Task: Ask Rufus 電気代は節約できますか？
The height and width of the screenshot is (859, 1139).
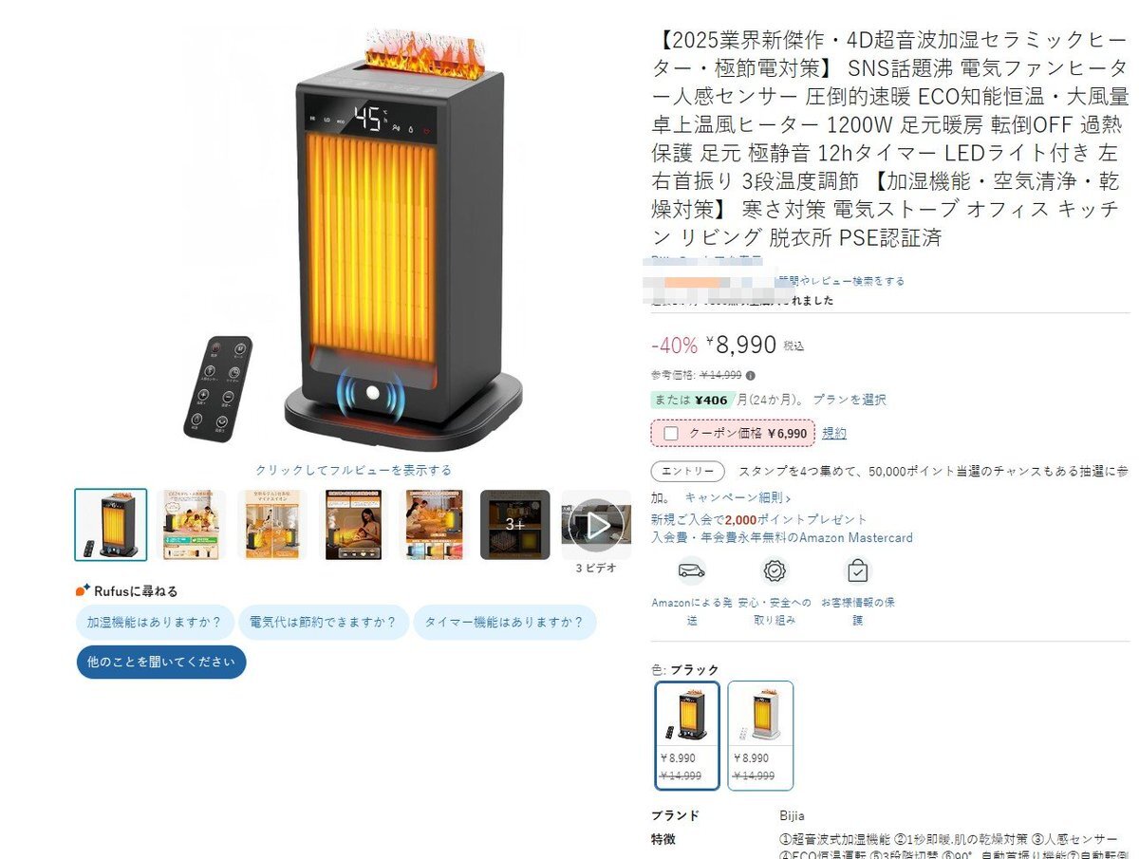Action: (x=324, y=623)
